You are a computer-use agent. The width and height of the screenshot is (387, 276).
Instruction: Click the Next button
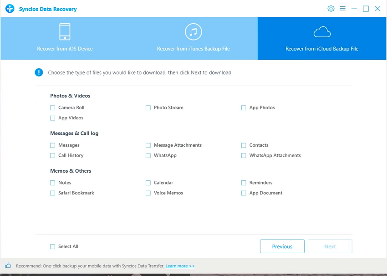(330, 246)
